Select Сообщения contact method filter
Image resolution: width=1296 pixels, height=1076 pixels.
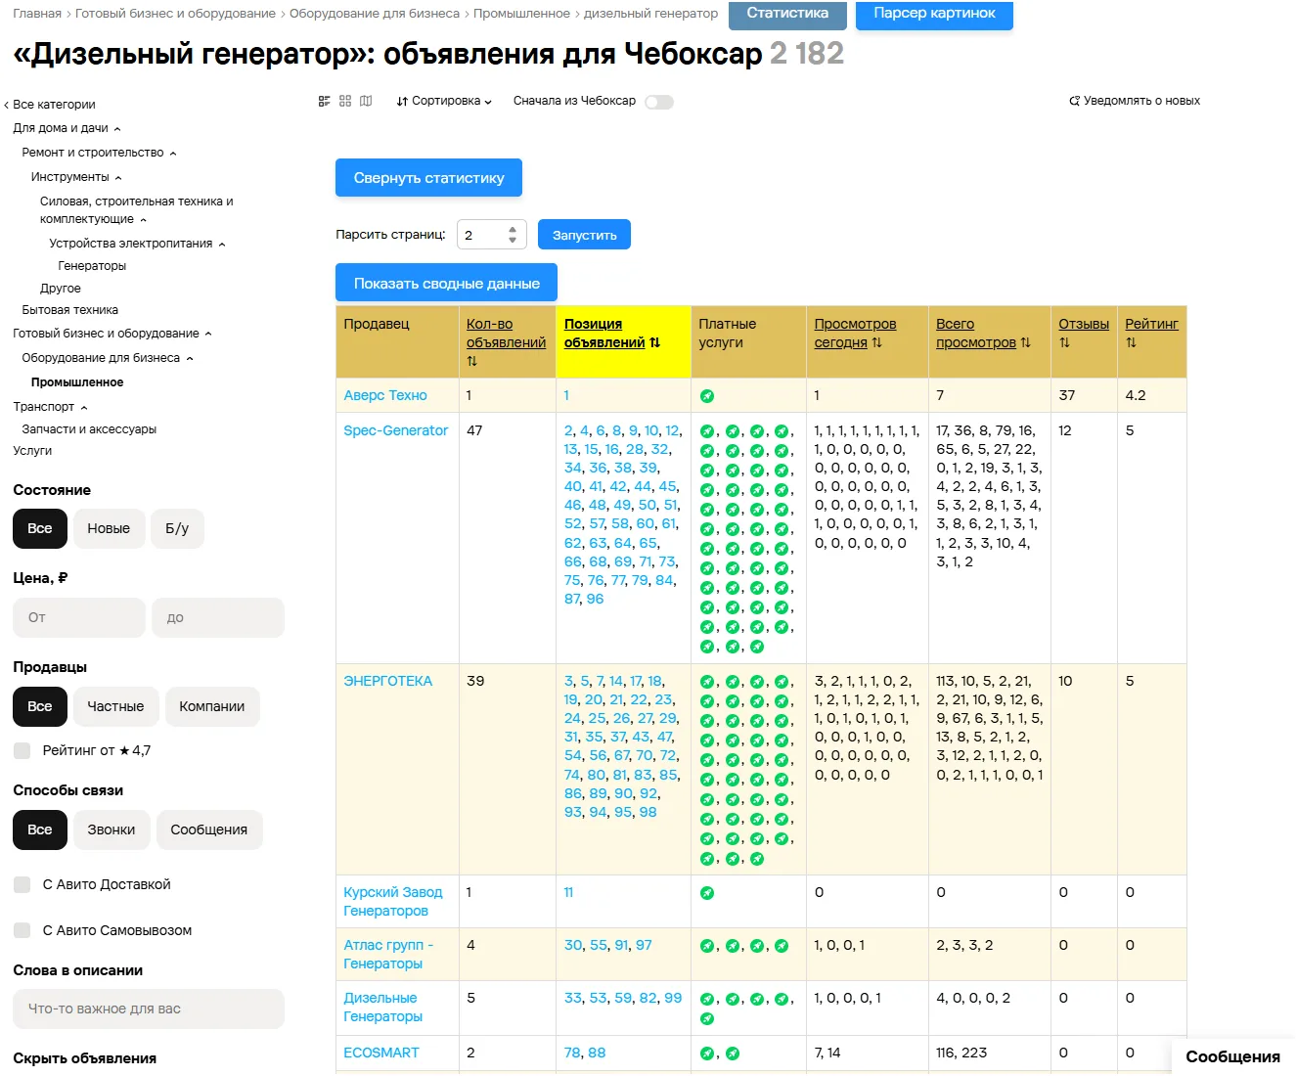(x=209, y=829)
